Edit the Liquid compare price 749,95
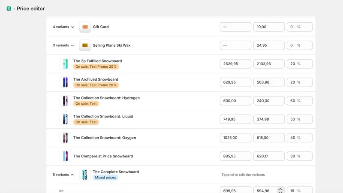 235,119
